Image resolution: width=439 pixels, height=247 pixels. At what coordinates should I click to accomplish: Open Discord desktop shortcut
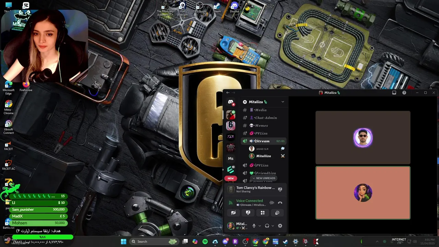click(x=234, y=8)
